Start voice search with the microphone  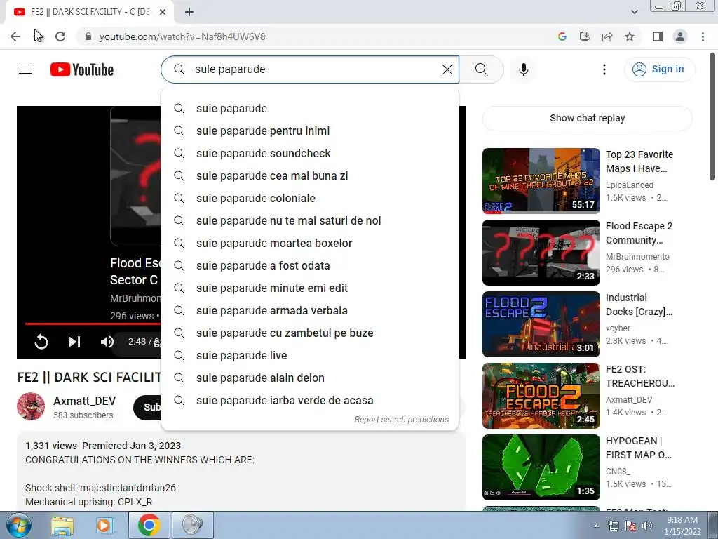click(523, 69)
